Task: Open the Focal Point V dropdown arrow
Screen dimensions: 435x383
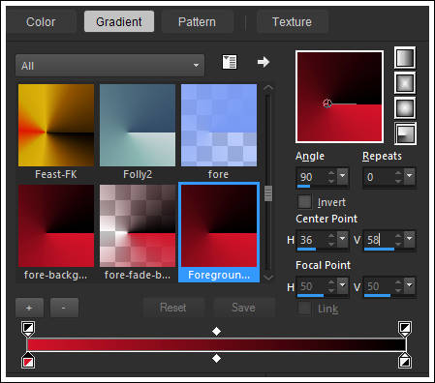Action: point(410,285)
